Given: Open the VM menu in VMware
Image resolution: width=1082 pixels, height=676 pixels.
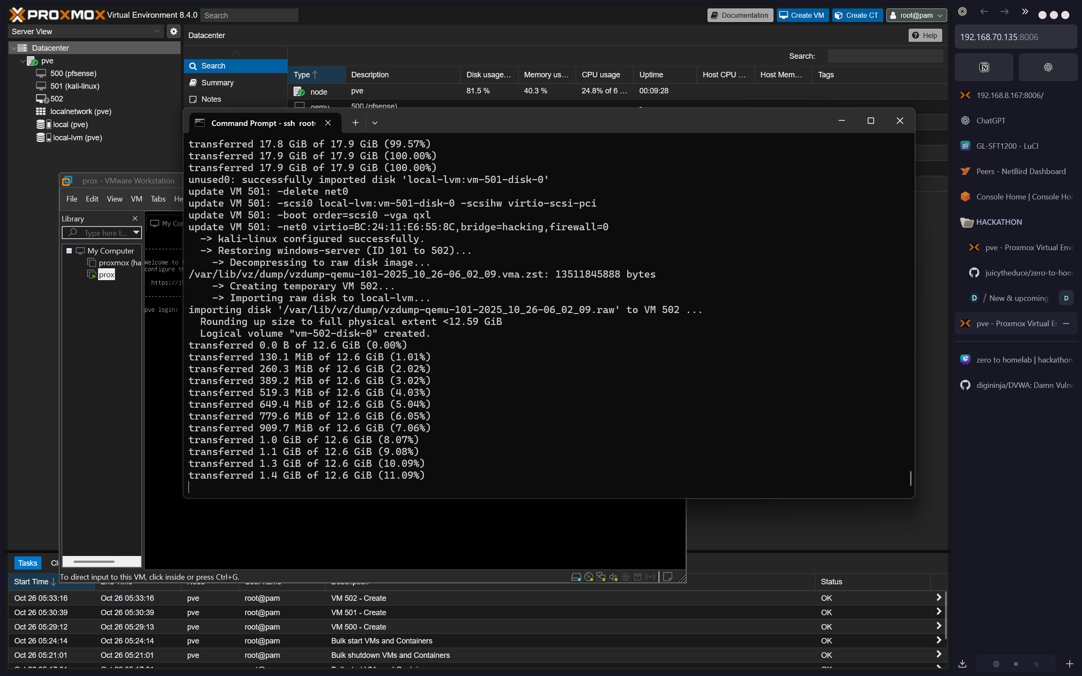Looking at the screenshot, I should click(x=137, y=199).
